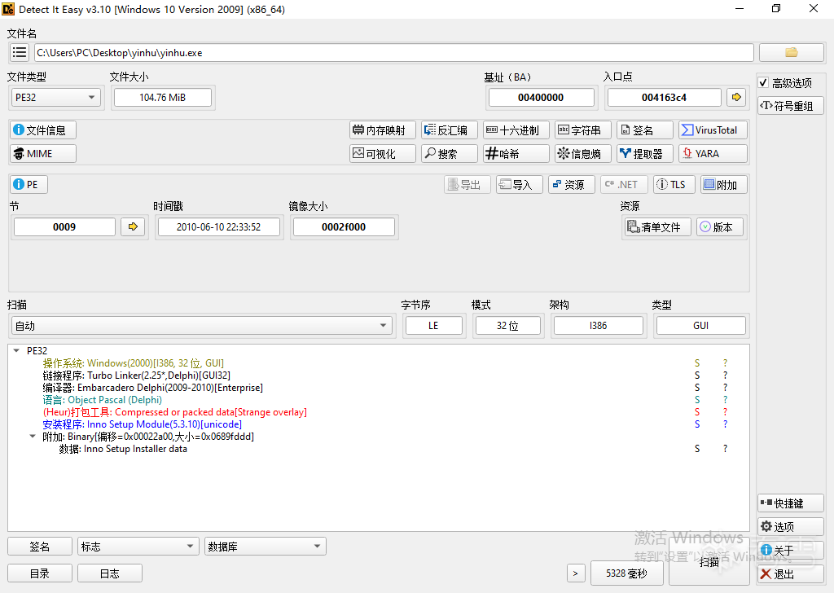The width and height of the screenshot is (834, 593).
Task: Open MIME info button
Action: click(43, 154)
